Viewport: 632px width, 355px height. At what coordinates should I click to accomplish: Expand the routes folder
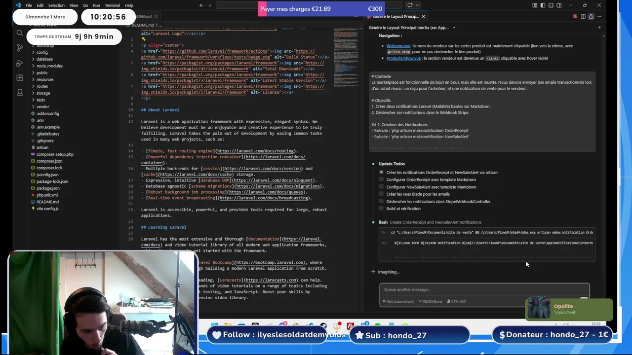[42, 86]
